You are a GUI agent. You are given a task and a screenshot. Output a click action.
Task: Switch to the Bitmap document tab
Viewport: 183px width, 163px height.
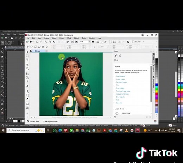pos(37,51)
